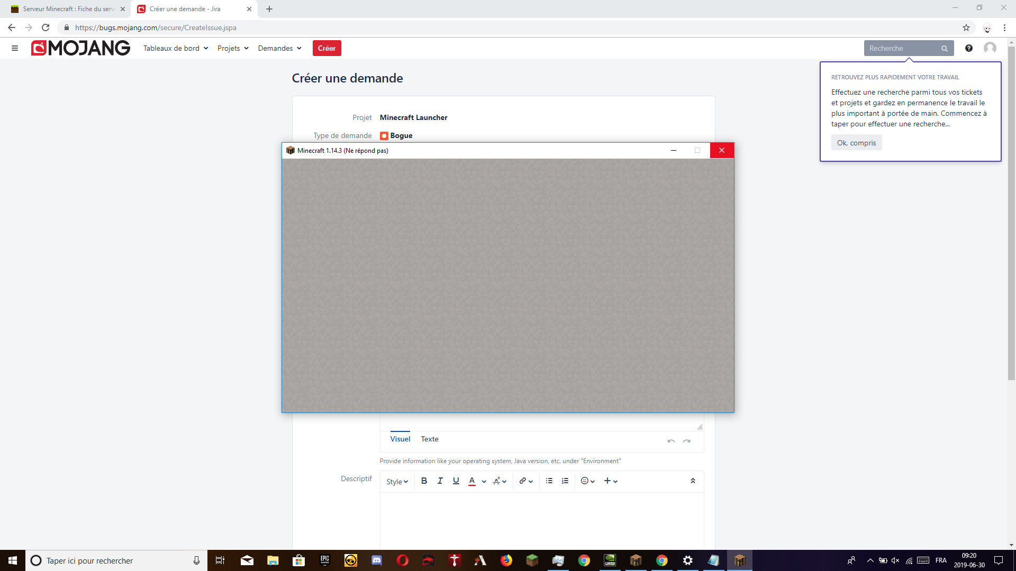Insert a numbered list in the description
The image size is (1016, 571).
tap(565, 481)
